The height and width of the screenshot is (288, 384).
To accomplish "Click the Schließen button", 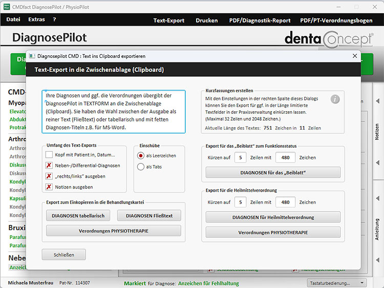I will tap(64, 255).
